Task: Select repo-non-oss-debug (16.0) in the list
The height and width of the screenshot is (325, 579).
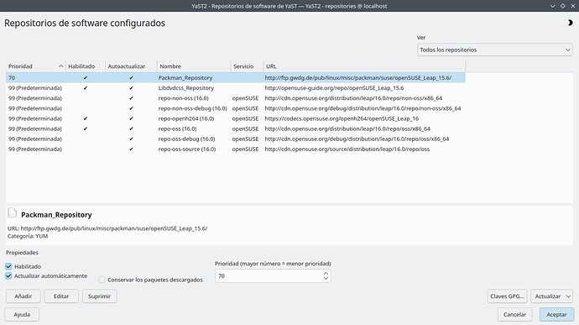Action: 192,108
